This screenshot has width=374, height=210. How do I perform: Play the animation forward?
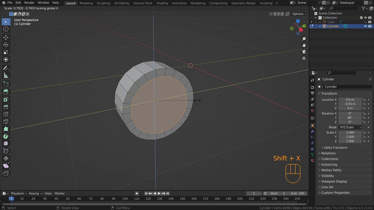[x=159, y=194]
